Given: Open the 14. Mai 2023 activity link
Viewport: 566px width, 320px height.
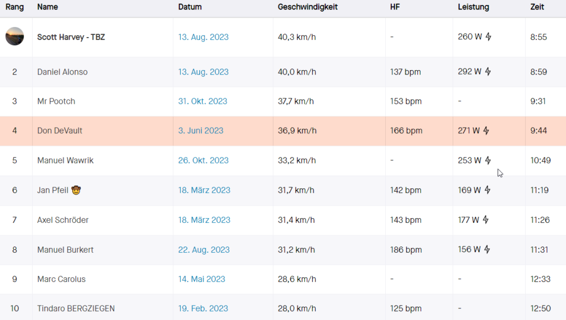Looking at the screenshot, I should click(201, 279).
